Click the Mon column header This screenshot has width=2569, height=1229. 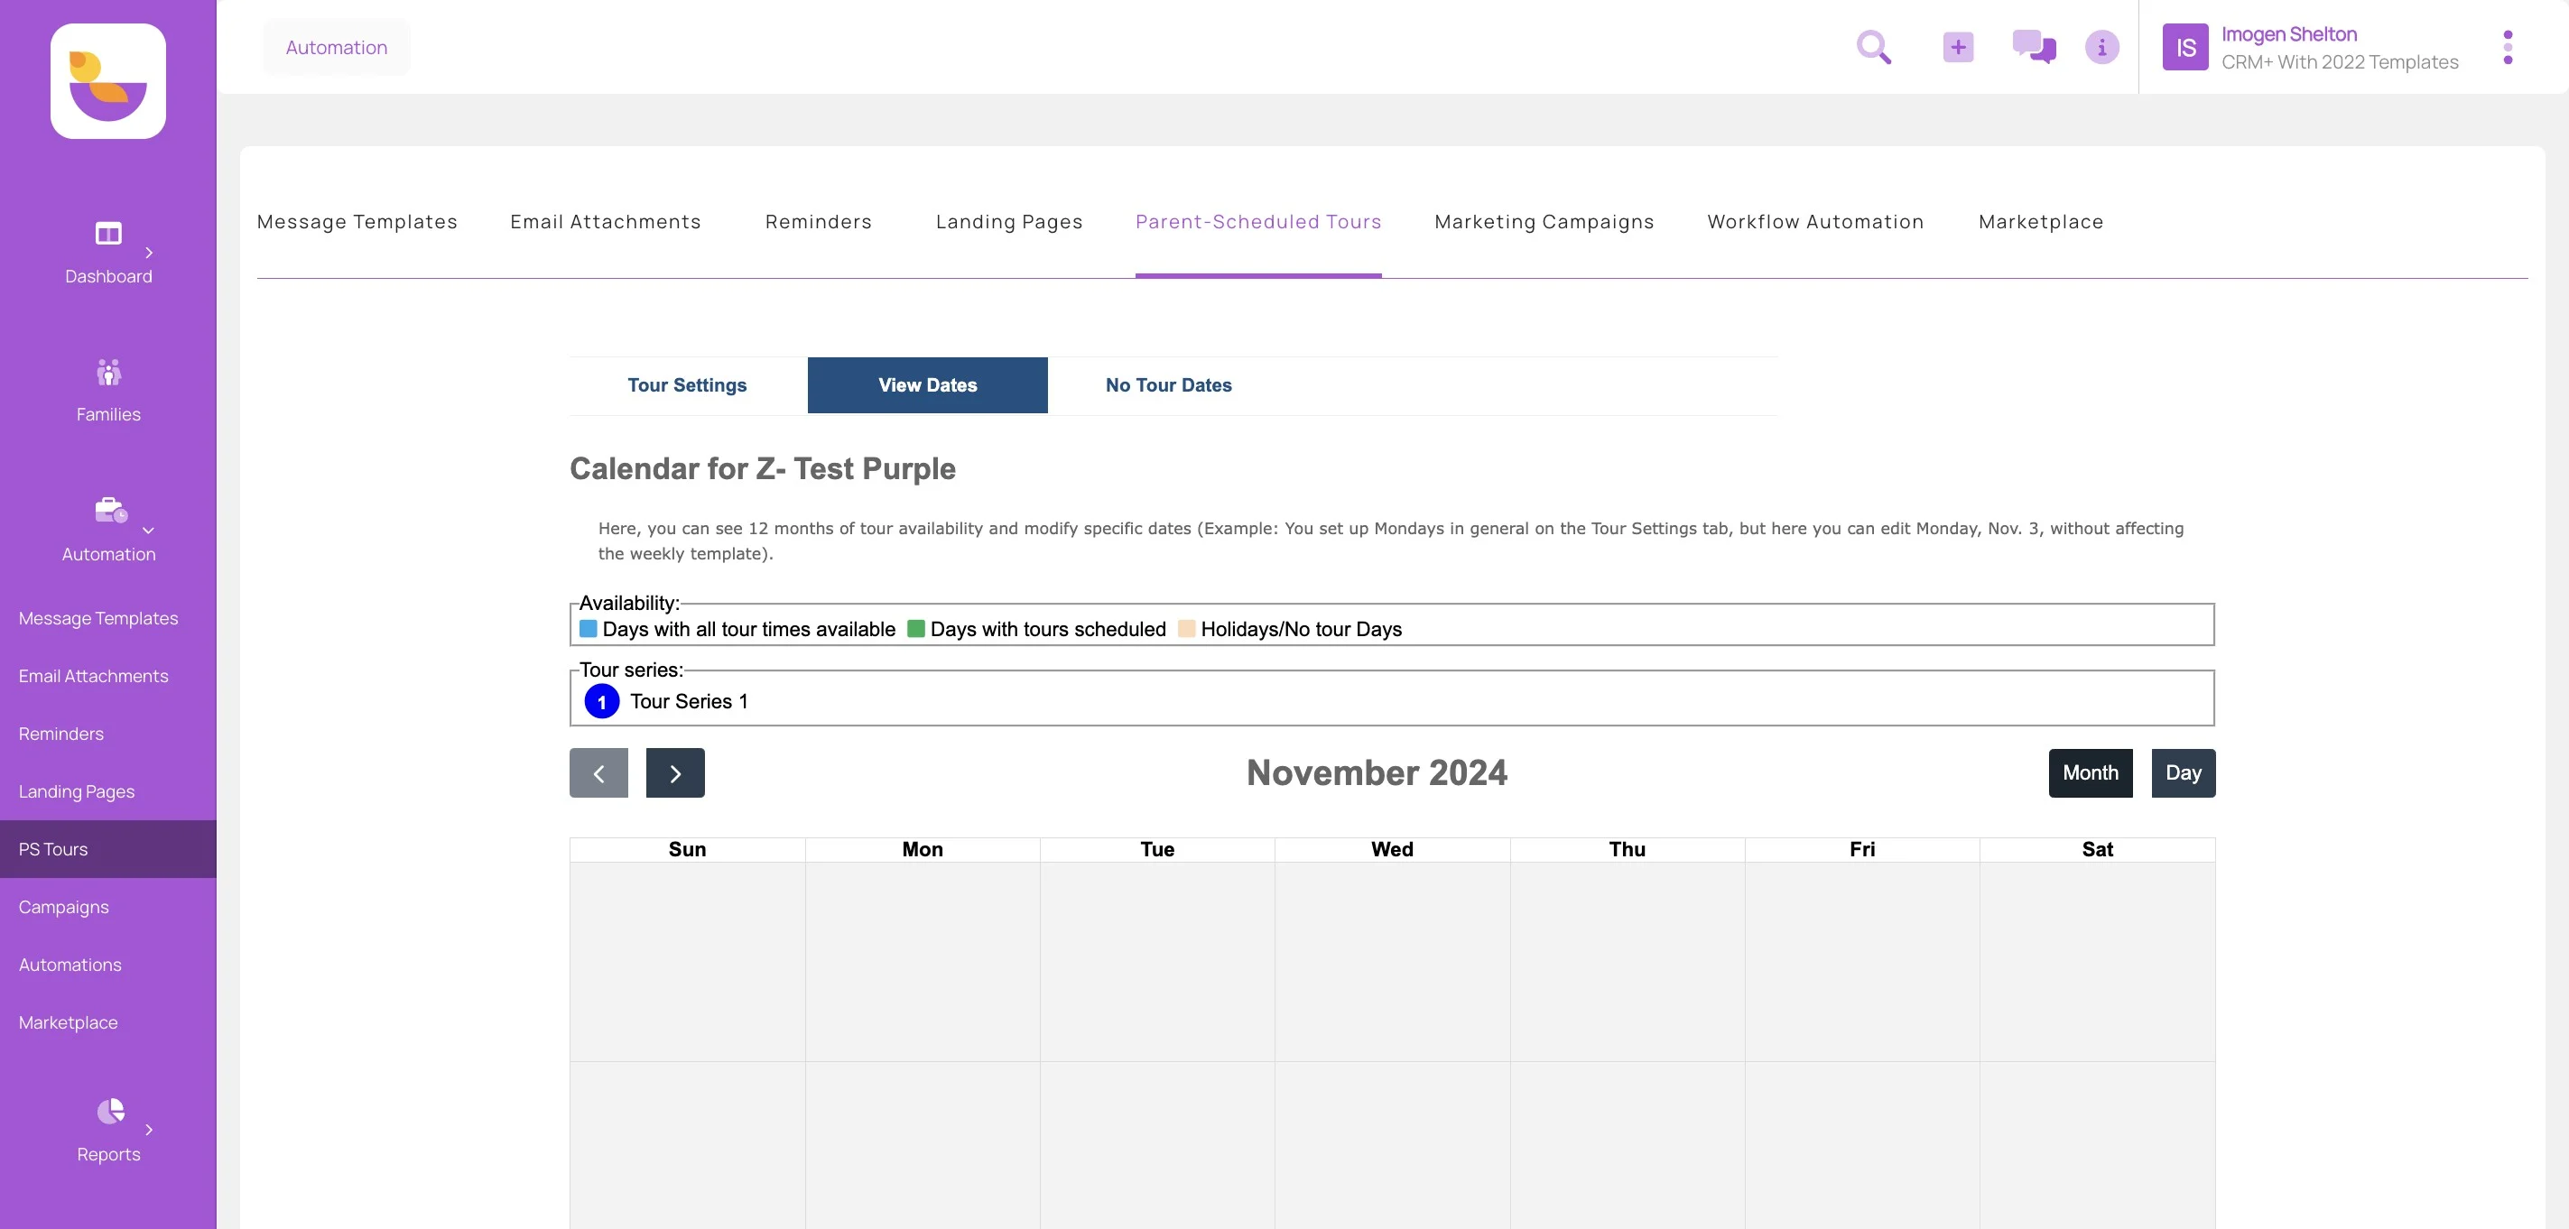point(923,849)
